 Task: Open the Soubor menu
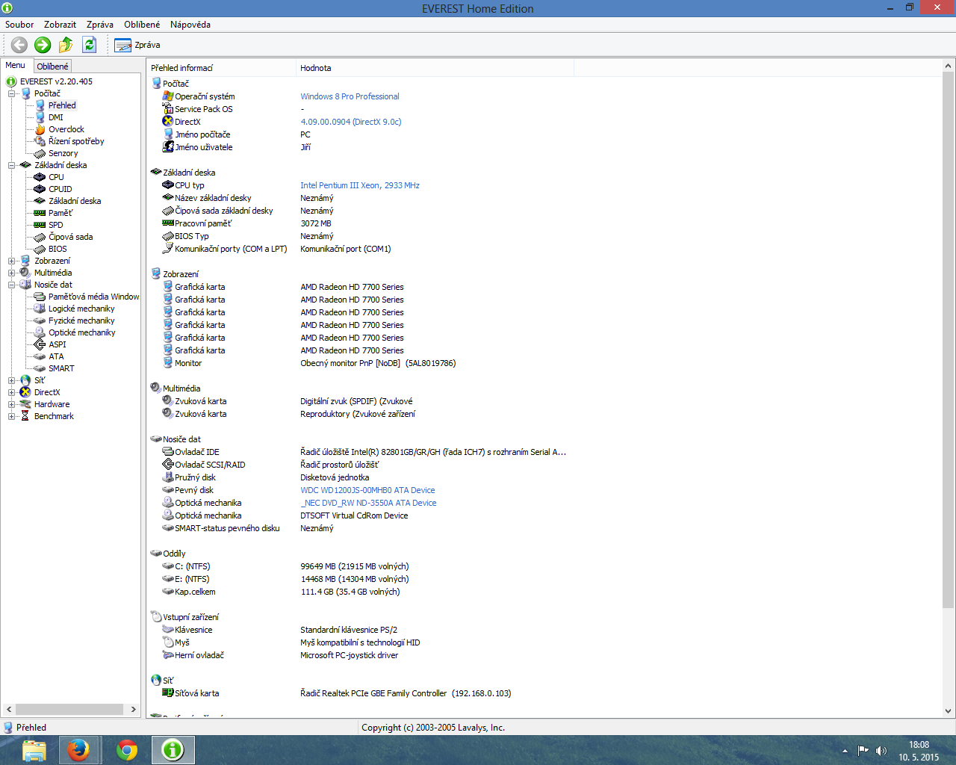(x=19, y=25)
